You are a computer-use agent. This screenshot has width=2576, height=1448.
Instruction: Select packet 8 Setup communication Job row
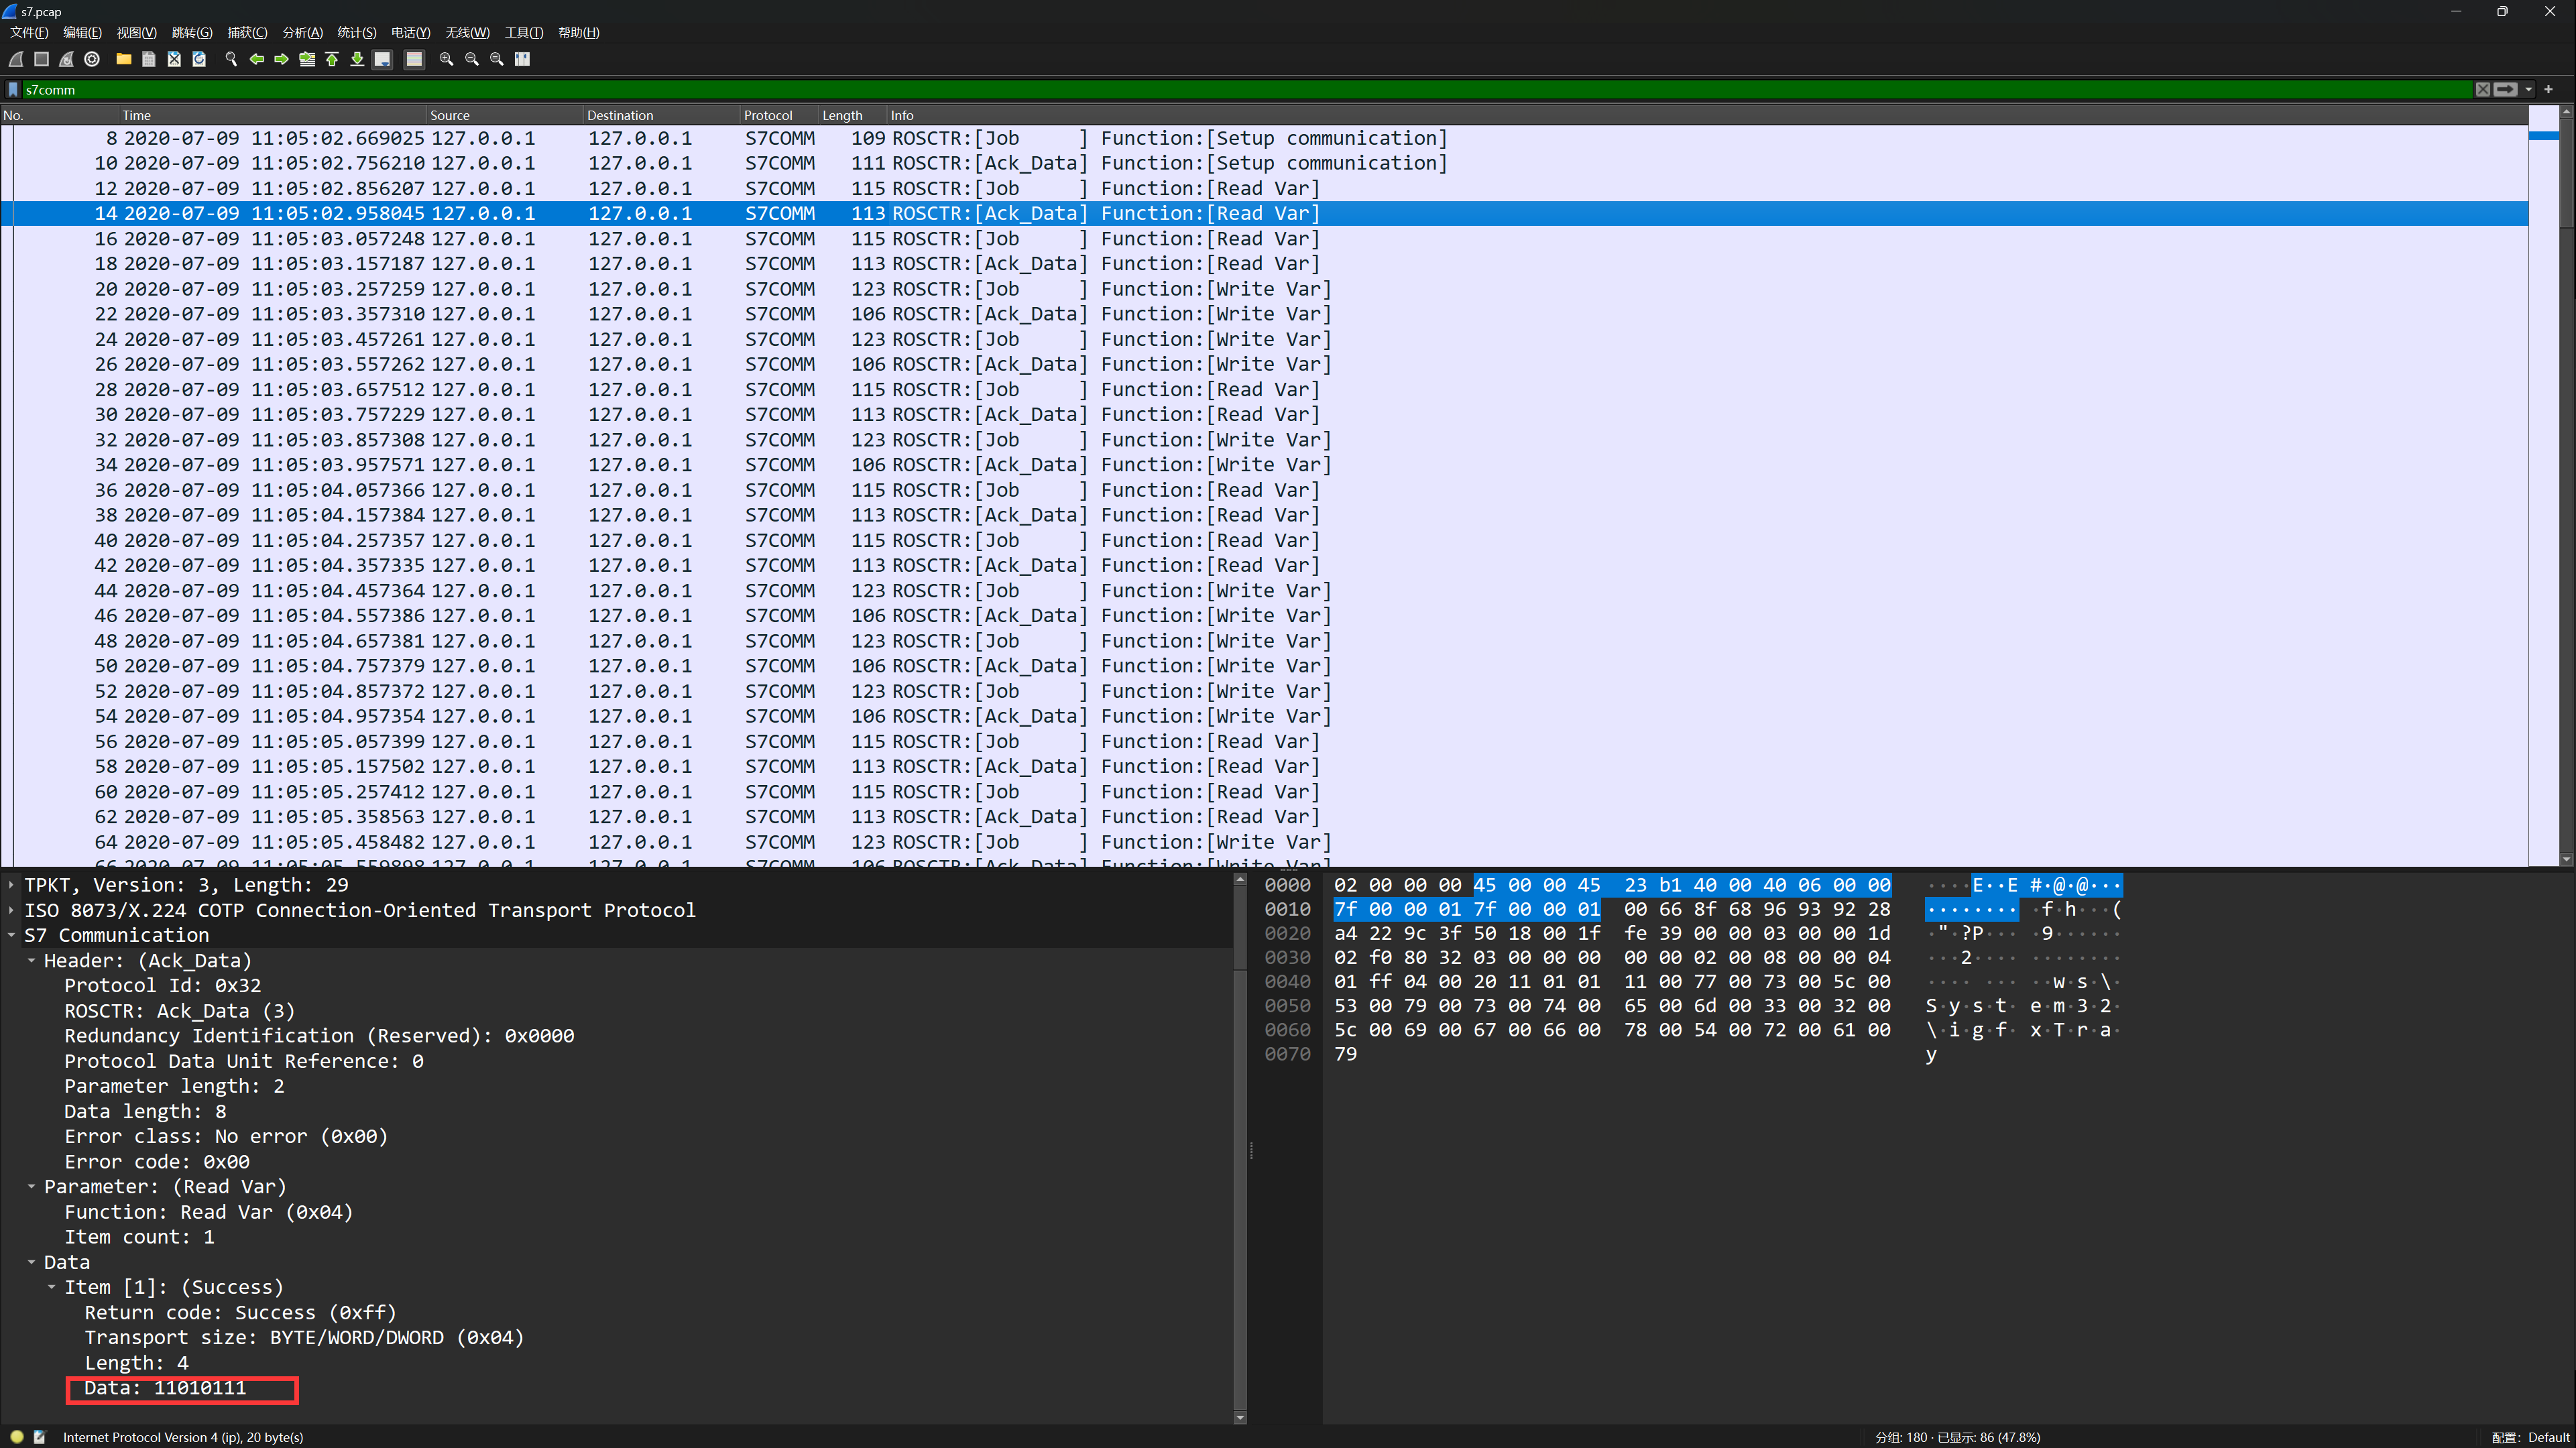1265,138
